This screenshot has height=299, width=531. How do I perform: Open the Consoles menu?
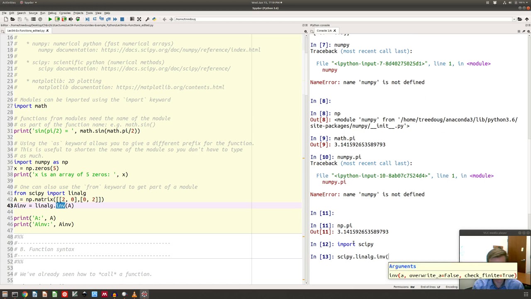65,13
